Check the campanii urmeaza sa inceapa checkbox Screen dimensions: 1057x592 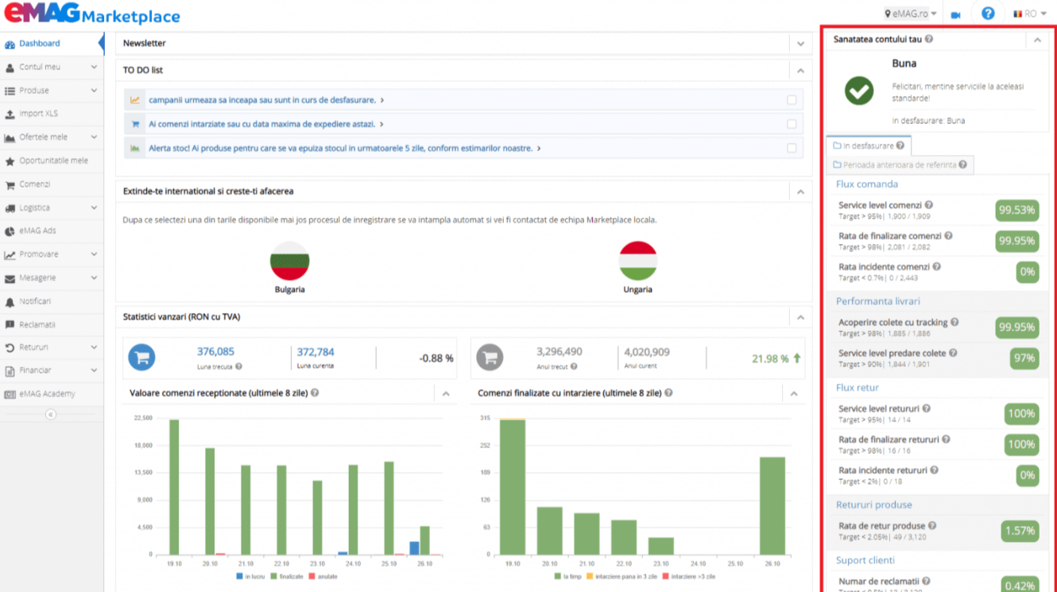click(x=792, y=100)
